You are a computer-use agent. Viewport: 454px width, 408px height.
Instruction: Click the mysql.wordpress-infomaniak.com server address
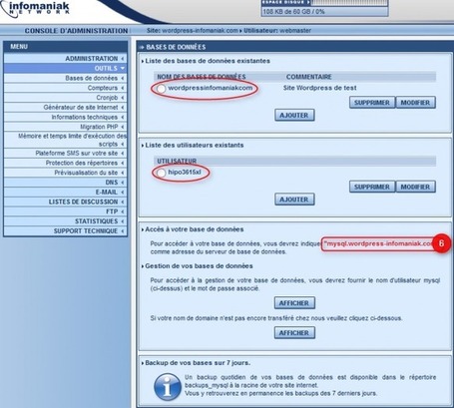coord(378,243)
